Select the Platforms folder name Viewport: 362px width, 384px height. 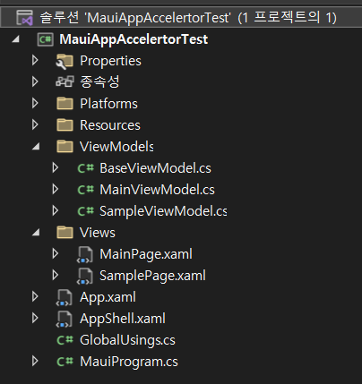tap(108, 104)
